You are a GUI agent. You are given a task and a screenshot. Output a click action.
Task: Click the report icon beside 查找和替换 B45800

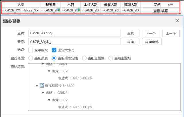click(41, 86)
